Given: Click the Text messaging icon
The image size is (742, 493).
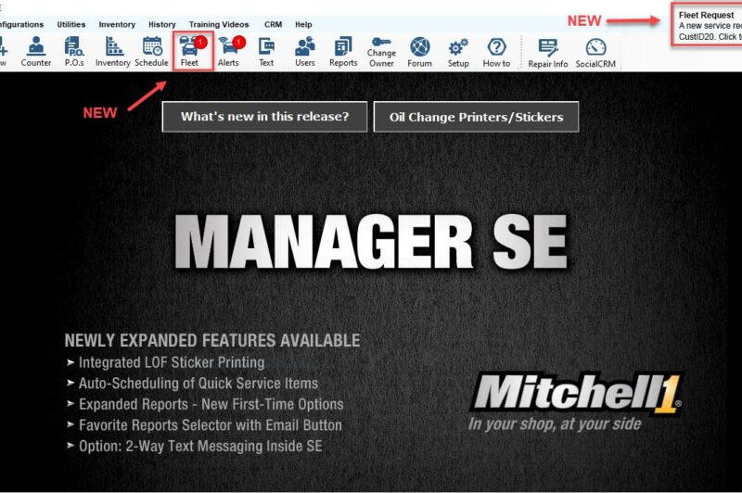Looking at the screenshot, I should point(266,52).
